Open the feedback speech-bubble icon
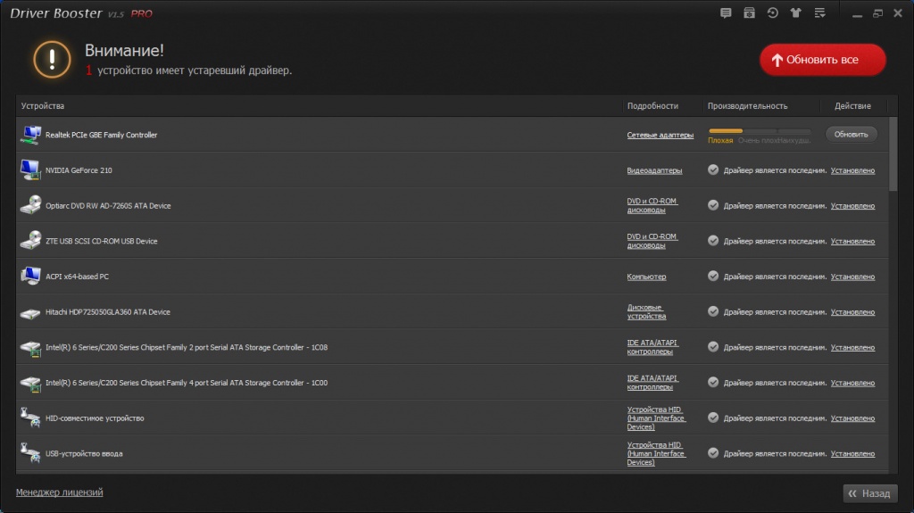The height and width of the screenshot is (513, 914). pyautogui.click(x=726, y=12)
